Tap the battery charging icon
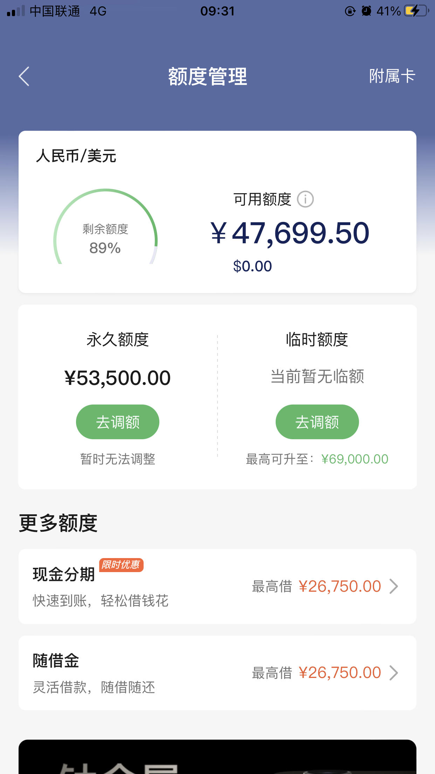The image size is (435, 774). (x=416, y=11)
